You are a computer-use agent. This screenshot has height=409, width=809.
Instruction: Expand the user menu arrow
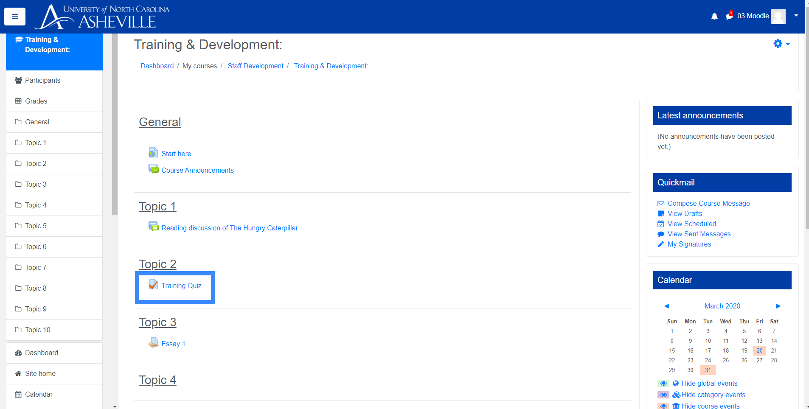796,16
